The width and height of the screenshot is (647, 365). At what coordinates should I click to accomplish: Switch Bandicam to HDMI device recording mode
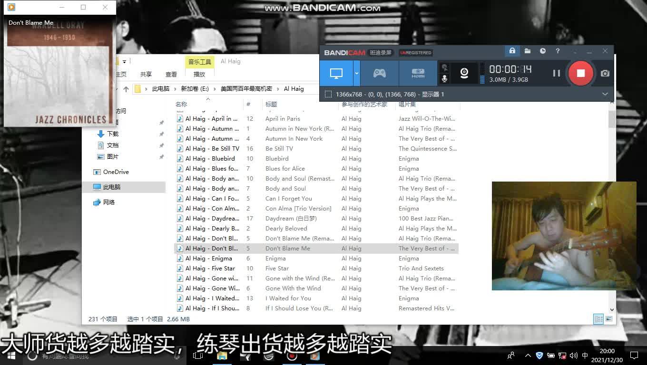(x=418, y=73)
